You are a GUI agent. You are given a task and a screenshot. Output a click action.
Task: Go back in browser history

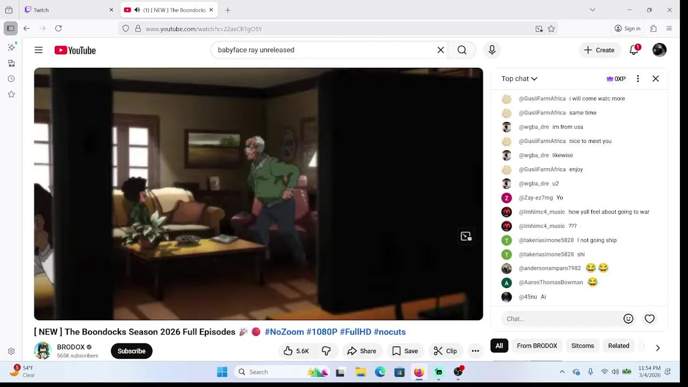(x=26, y=28)
